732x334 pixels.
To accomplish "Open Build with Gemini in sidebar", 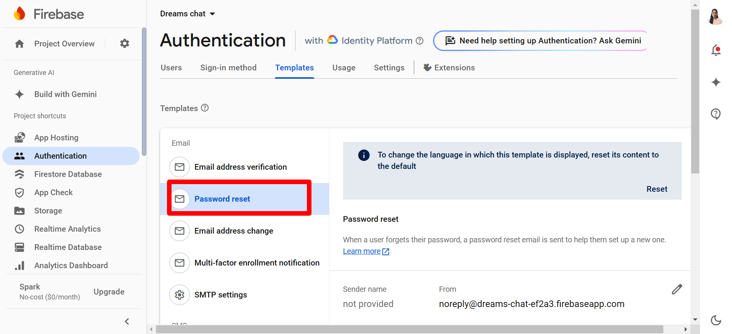I will (x=66, y=94).
